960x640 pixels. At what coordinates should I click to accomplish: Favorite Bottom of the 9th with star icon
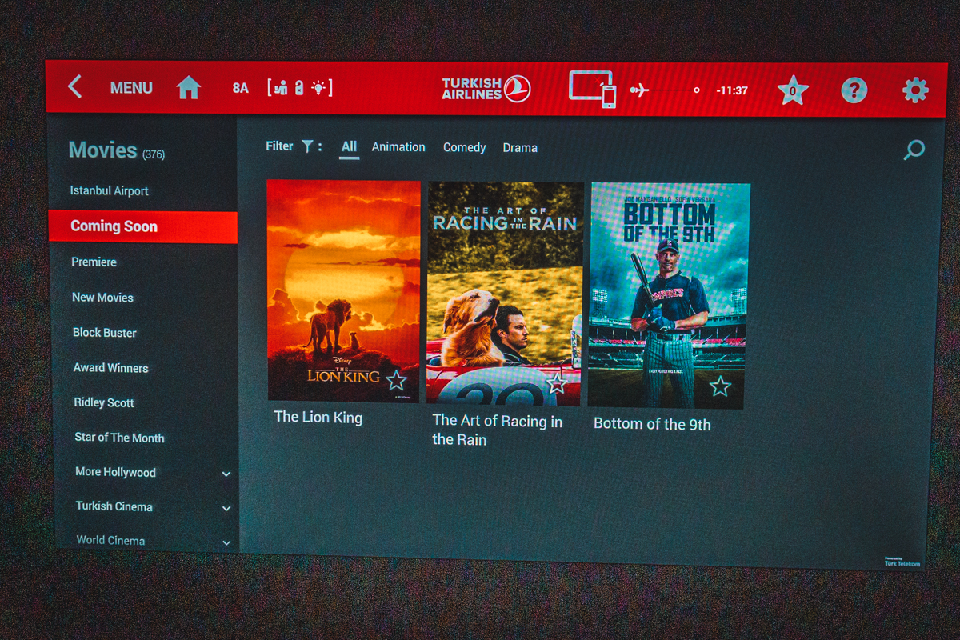720,387
